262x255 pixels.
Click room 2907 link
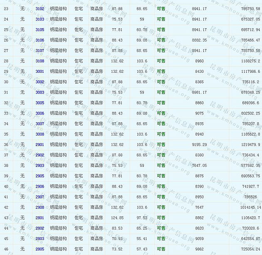[40, 197]
